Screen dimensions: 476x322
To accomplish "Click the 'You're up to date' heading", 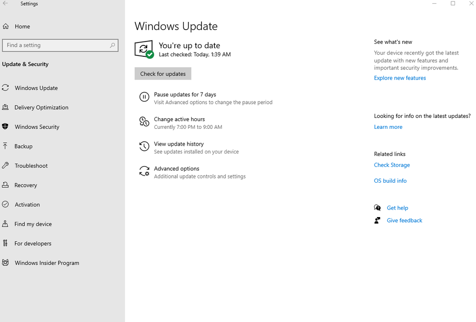I will (190, 45).
